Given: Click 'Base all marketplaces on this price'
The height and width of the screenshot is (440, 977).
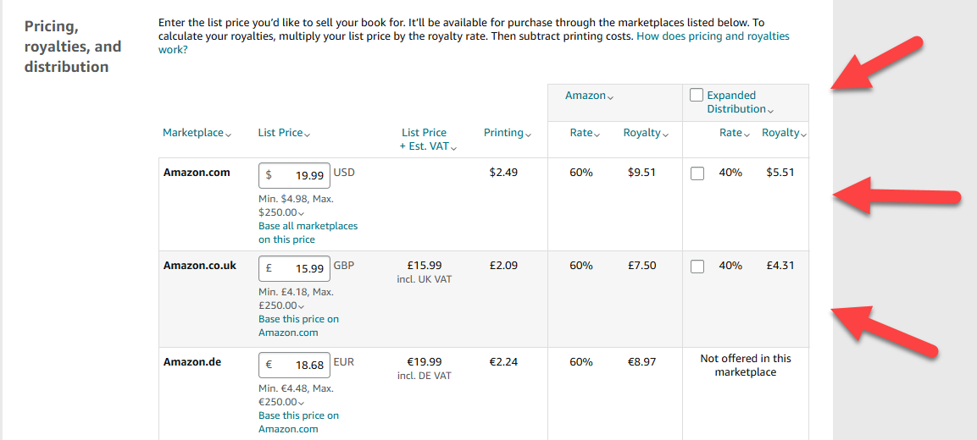Looking at the screenshot, I should (x=308, y=233).
